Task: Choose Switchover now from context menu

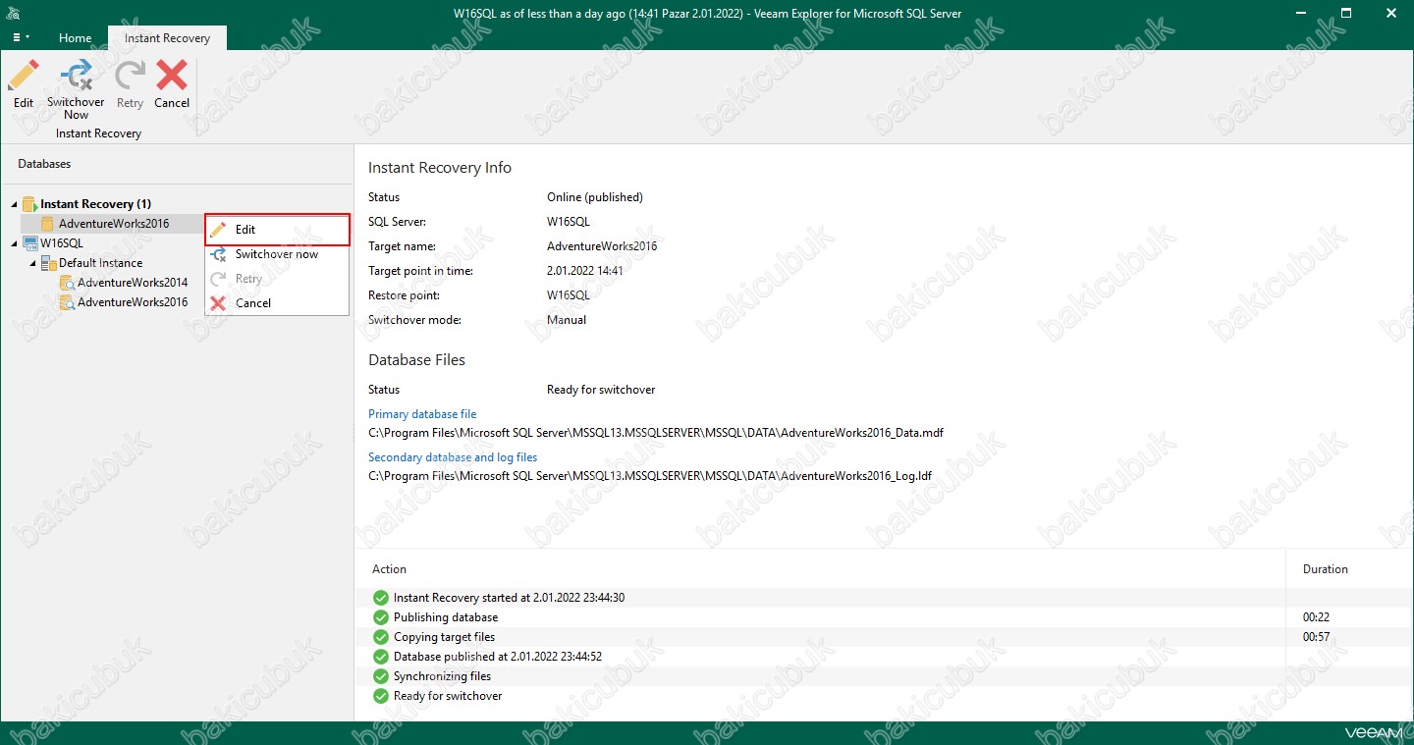Action: point(277,254)
